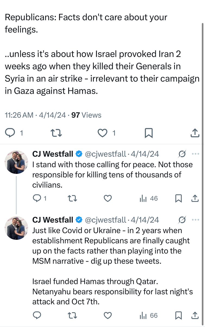Open the 97 Views count on main tweet
Image resolution: width=205 pixels, height=327 pixels.
tap(86, 115)
